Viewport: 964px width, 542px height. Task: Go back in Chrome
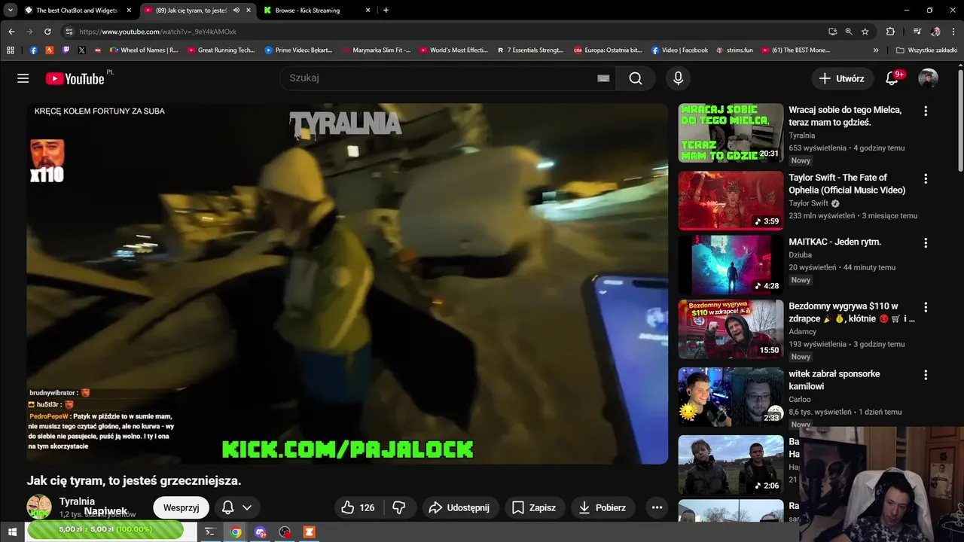[x=11, y=32]
